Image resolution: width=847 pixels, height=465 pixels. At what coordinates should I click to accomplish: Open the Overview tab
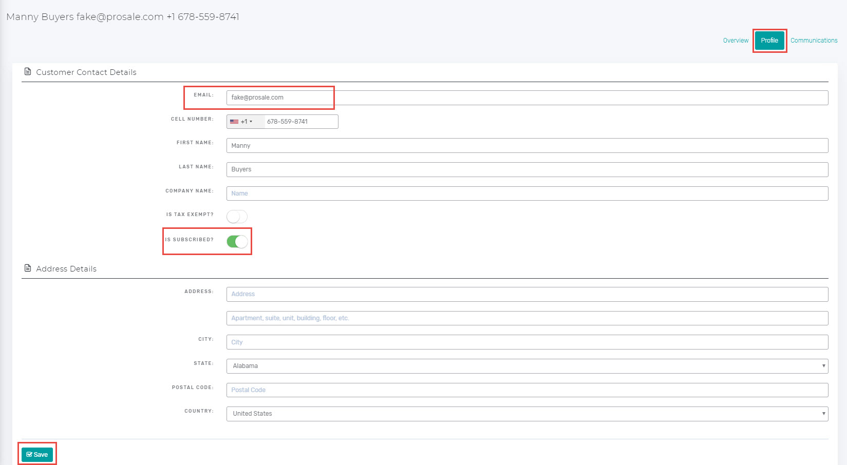736,41
